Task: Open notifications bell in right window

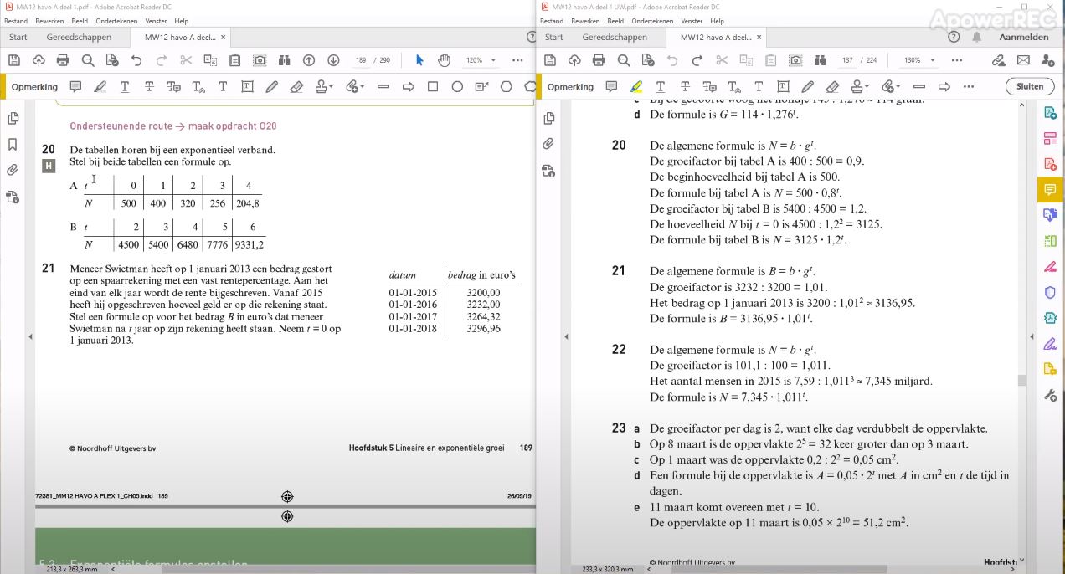Action: pyautogui.click(x=976, y=37)
